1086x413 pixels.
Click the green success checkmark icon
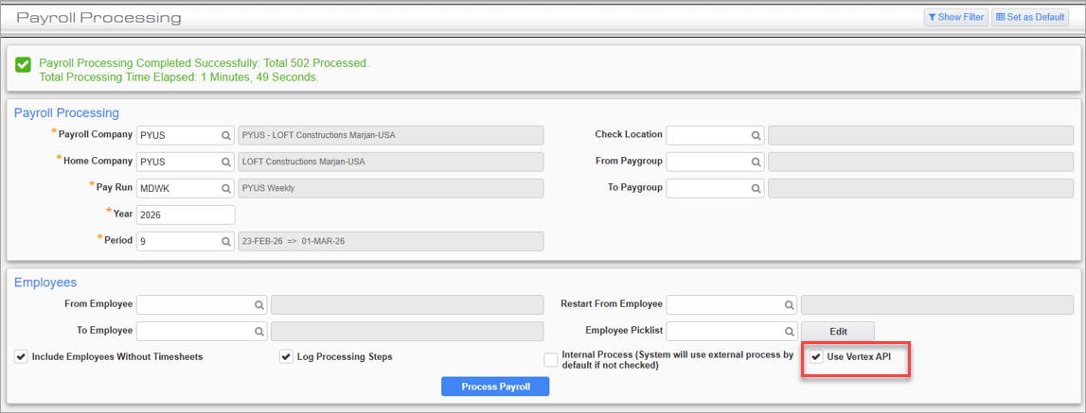click(23, 64)
